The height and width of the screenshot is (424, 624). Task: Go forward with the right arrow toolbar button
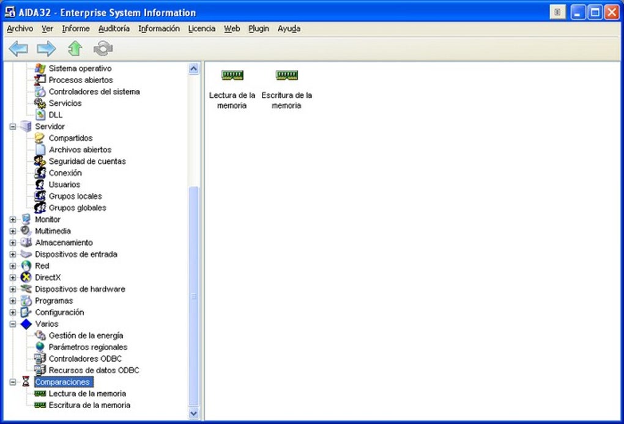point(46,49)
